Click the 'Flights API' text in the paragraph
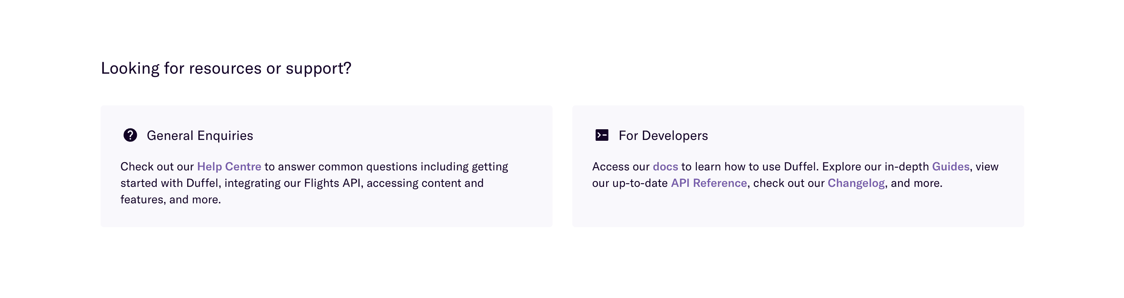This screenshot has height=298, width=1124. (x=332, y=183)
